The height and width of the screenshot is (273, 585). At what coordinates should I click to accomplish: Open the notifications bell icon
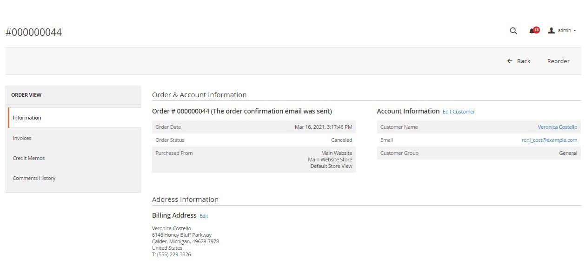[x=532, y=31]
